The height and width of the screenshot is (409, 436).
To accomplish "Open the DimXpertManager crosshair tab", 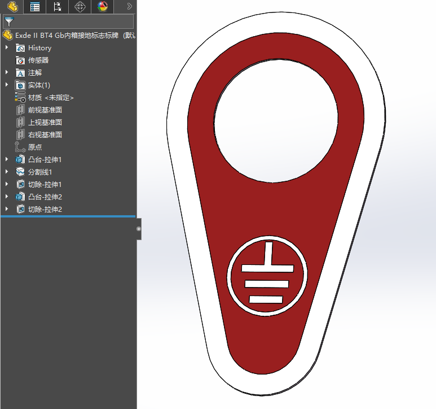I will 80,6.
